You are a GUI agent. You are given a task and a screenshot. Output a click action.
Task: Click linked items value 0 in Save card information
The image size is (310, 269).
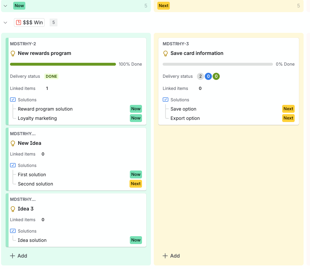coord(200,88)
